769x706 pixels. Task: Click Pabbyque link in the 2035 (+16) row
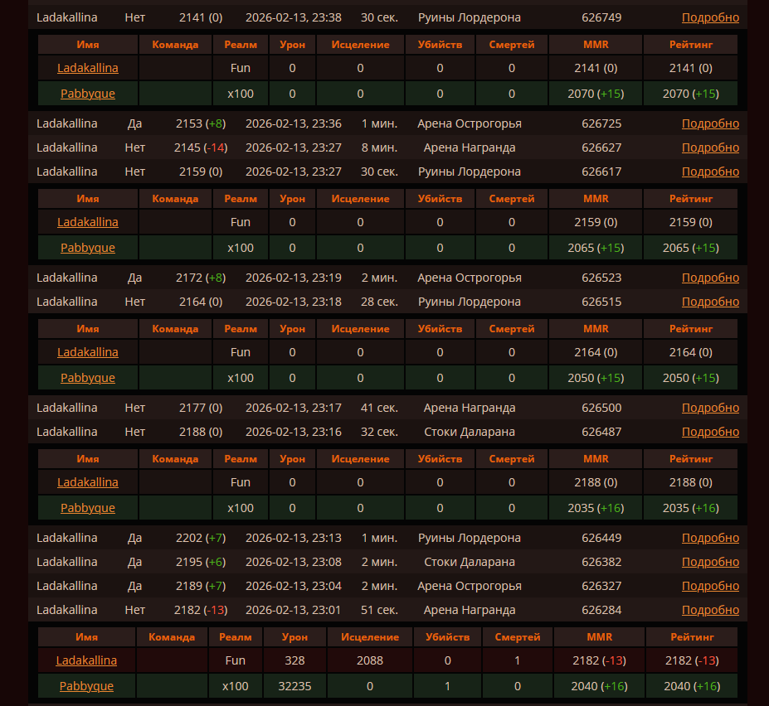tap(88, 508)
